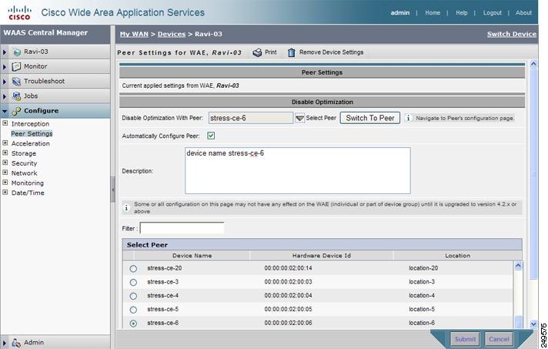Expand the Acceleration tree node
The width and height of the screenshot is (548, 349).
coord(5,143)
